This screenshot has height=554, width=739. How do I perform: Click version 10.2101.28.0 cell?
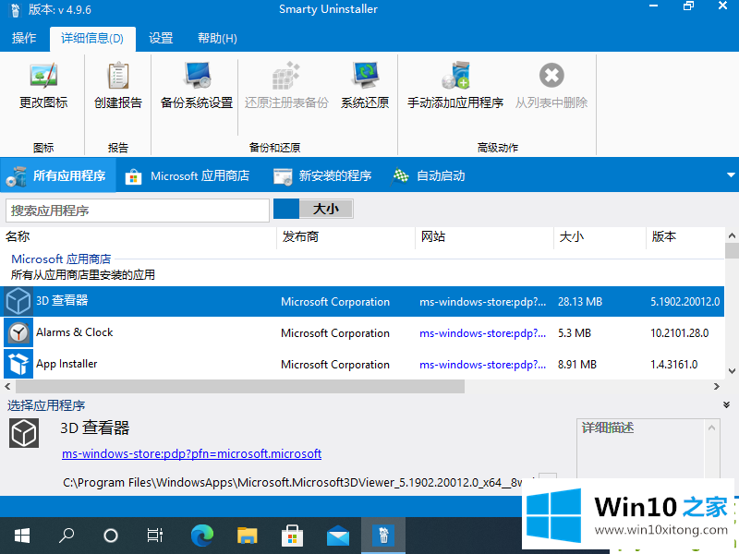(x=679, y=333)
